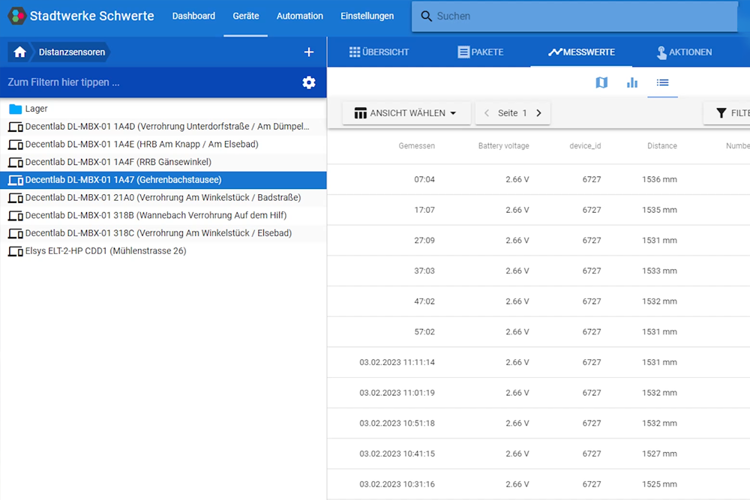
Task: Click device icon for 318C Elsebad
Action: pos(15,233)
